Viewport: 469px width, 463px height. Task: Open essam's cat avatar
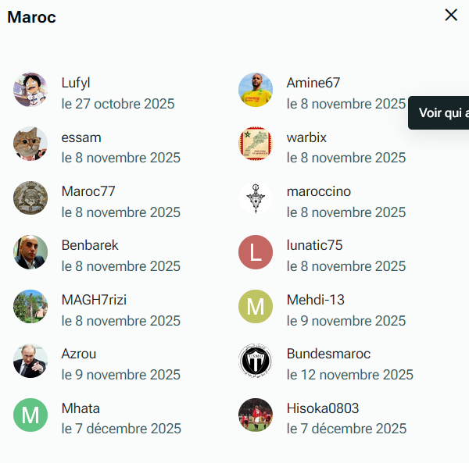click(30, 144)
